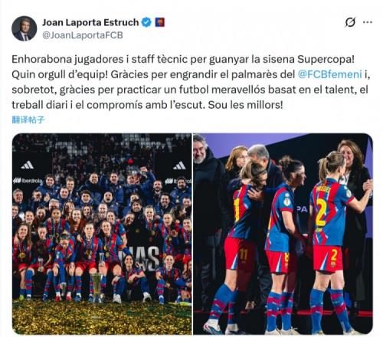Open the three-dot more options menu
The image size is (383, 337).
(x=368, y=22)
